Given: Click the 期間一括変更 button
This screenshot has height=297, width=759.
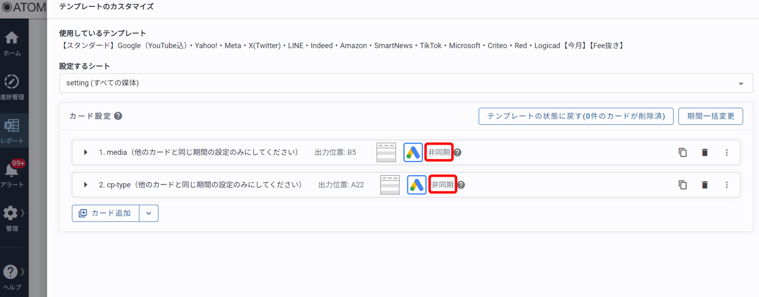Looking at the screenshot, I should (x=710, y=116).
